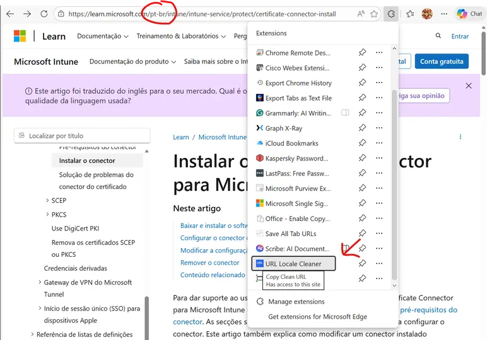Pin Scribe AI Document extension

click(x=362, y=248)
